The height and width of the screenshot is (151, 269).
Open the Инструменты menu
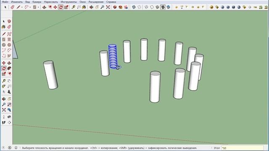click(69, 2)
